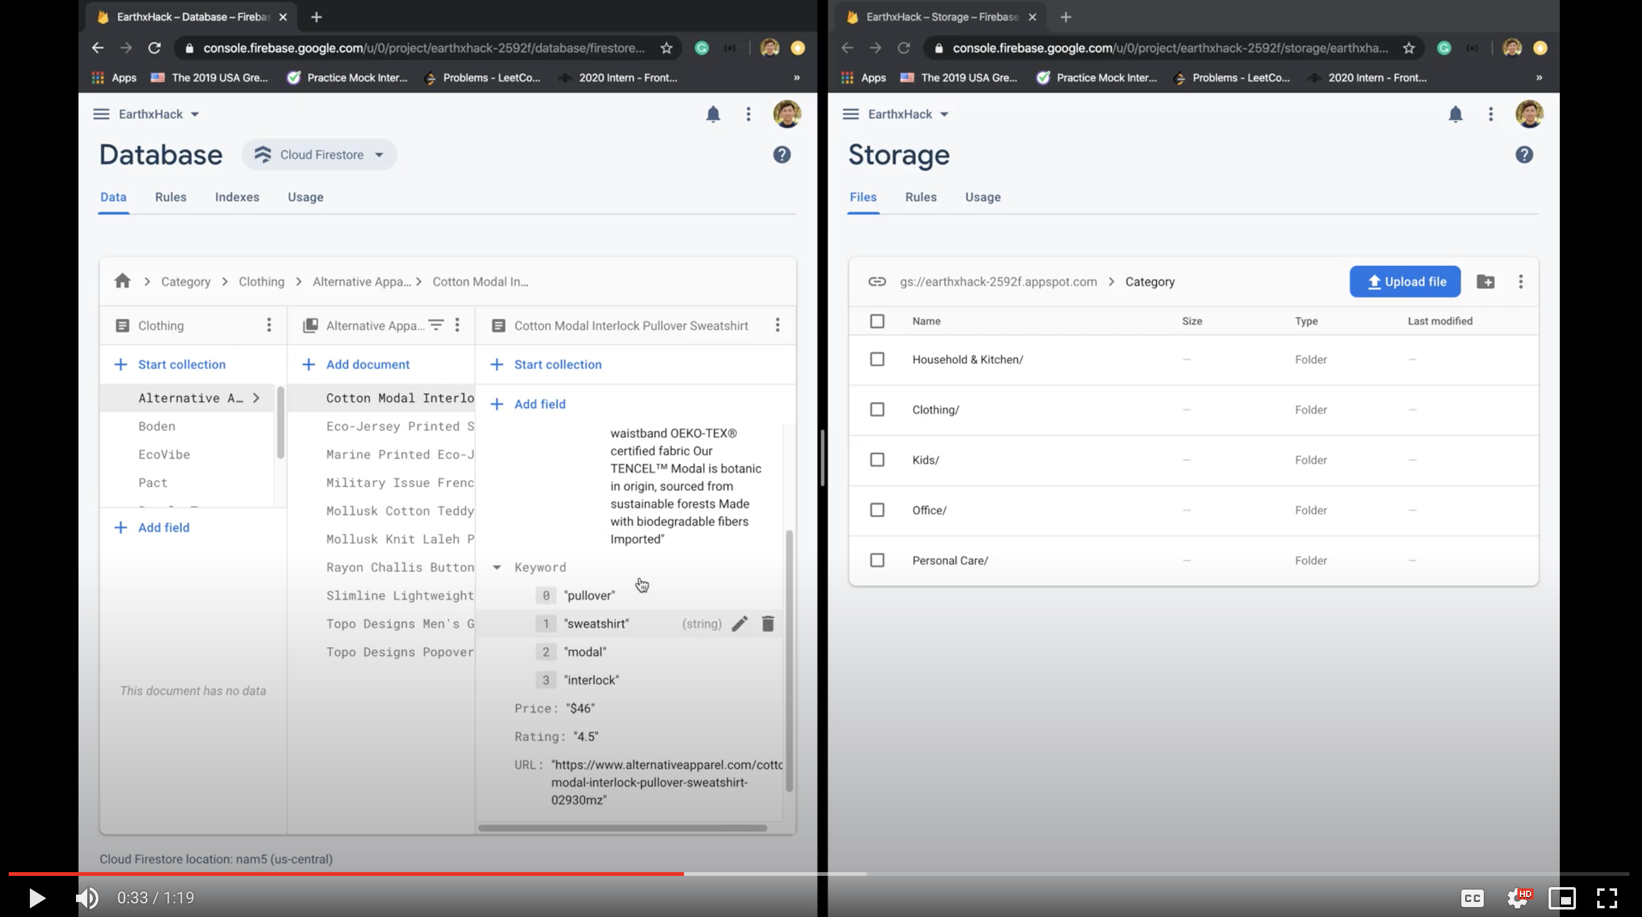Open filter icon in Alternative Apparel column
Screen dimensions: 1642x917
[x=436, y=325]
